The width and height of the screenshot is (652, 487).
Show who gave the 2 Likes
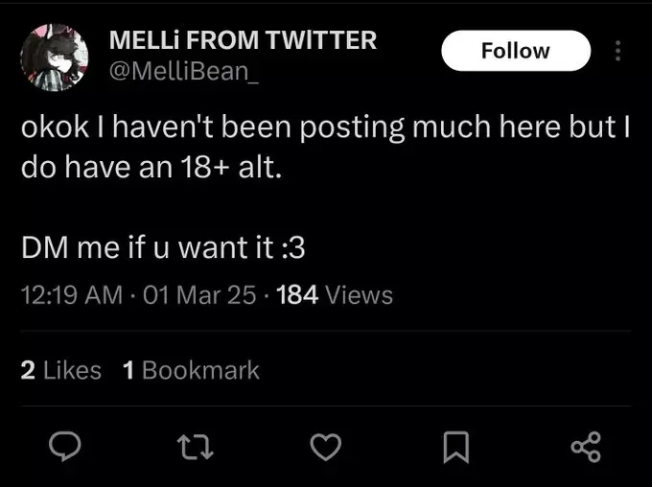point(60,370)
